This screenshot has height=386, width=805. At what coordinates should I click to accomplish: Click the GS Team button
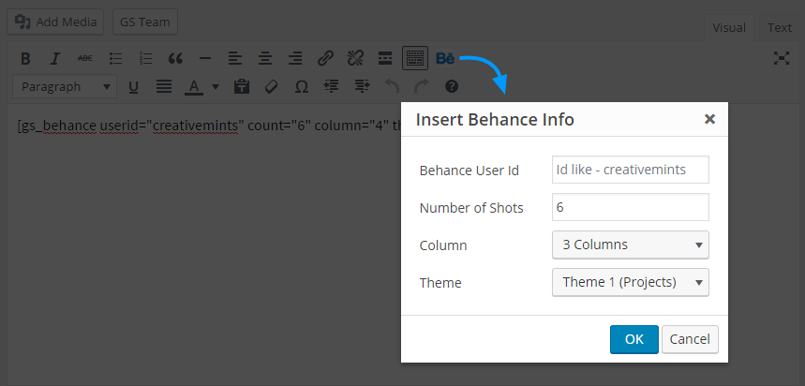pyautogui.click(x=144, y=22)
